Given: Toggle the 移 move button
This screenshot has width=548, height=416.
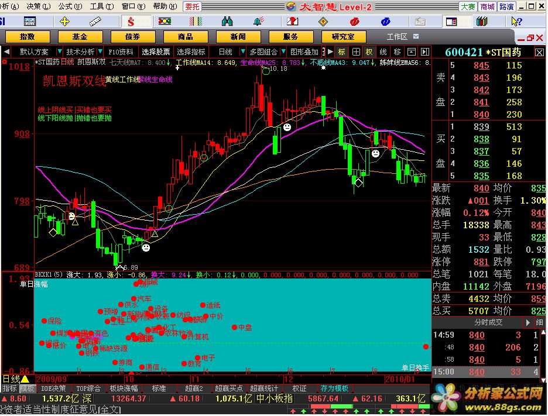Looking at the screenshot, I should 397,52.
